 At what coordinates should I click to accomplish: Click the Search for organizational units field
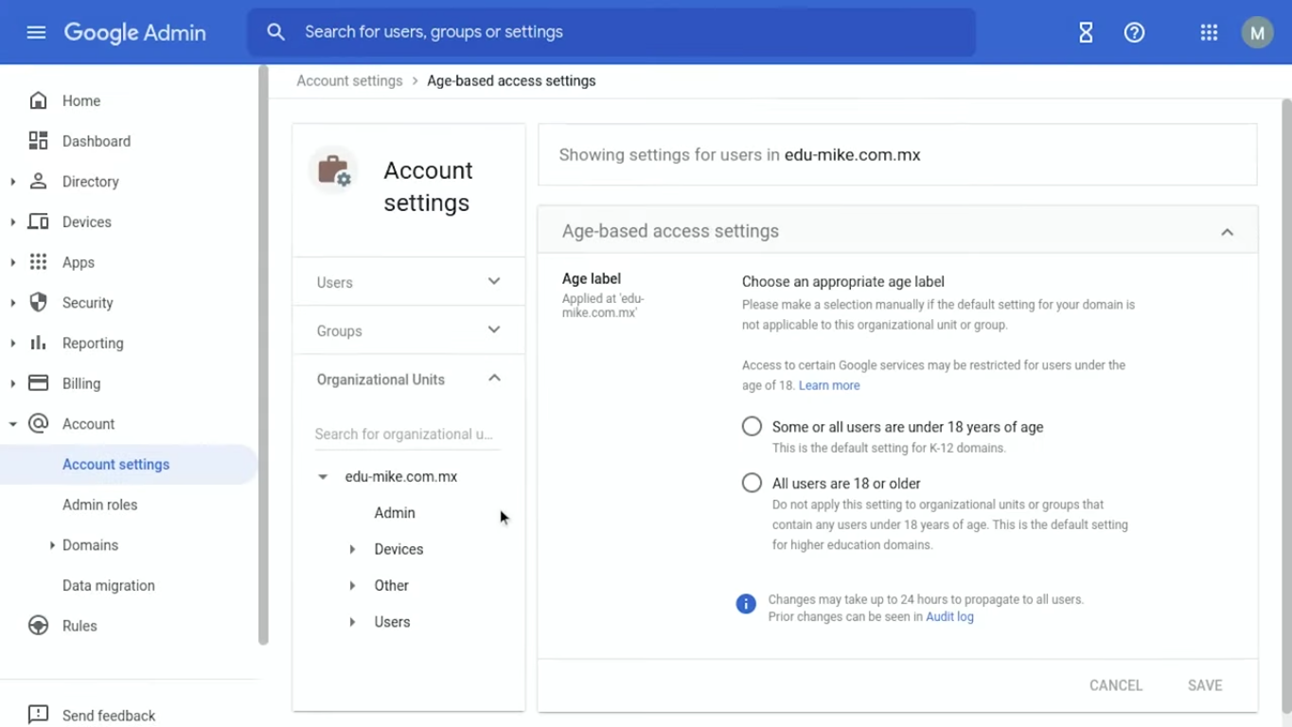[x=408, y=434]
